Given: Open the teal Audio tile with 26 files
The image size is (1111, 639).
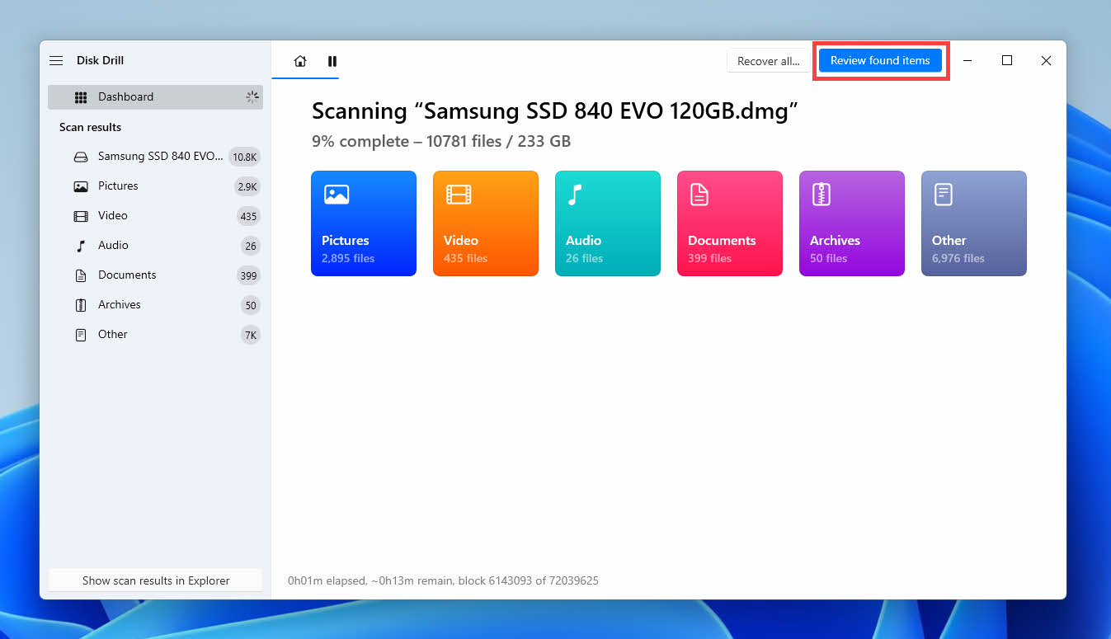Looking at the screenshot, I should (608, 223).
